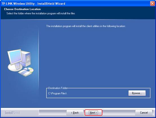Click the TP-LINK Wireless Utility title bar
This screenshot has height=118, width=156.
34,4
